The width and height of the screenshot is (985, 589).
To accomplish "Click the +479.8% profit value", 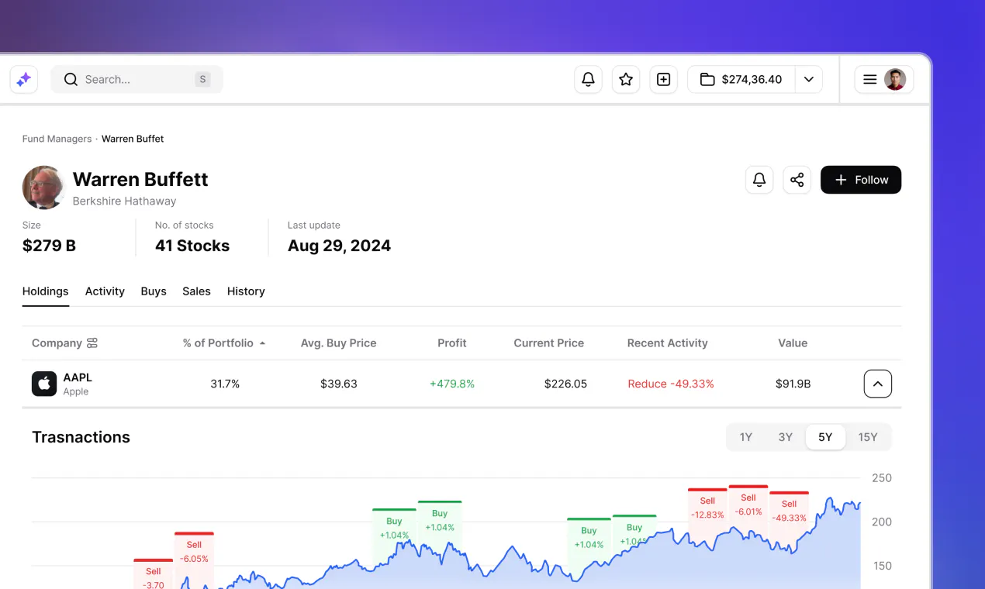I will 452,384.
